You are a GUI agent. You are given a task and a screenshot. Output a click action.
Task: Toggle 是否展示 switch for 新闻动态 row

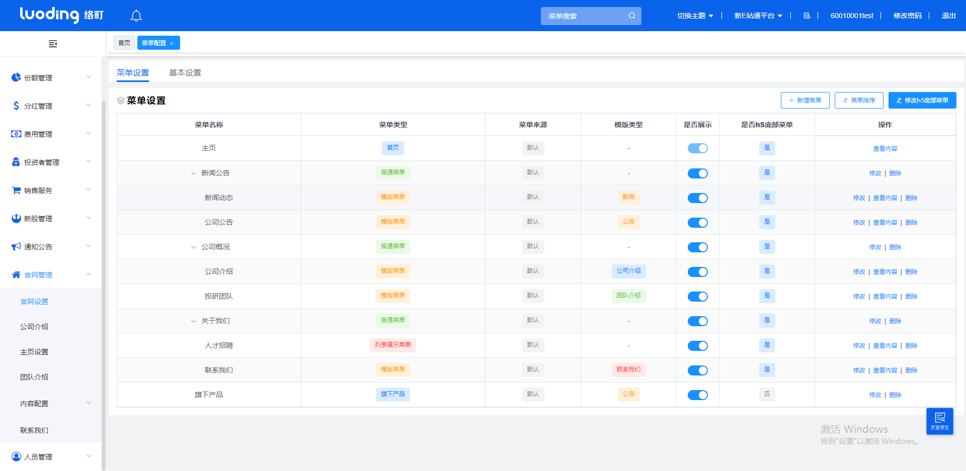(697, 198)
